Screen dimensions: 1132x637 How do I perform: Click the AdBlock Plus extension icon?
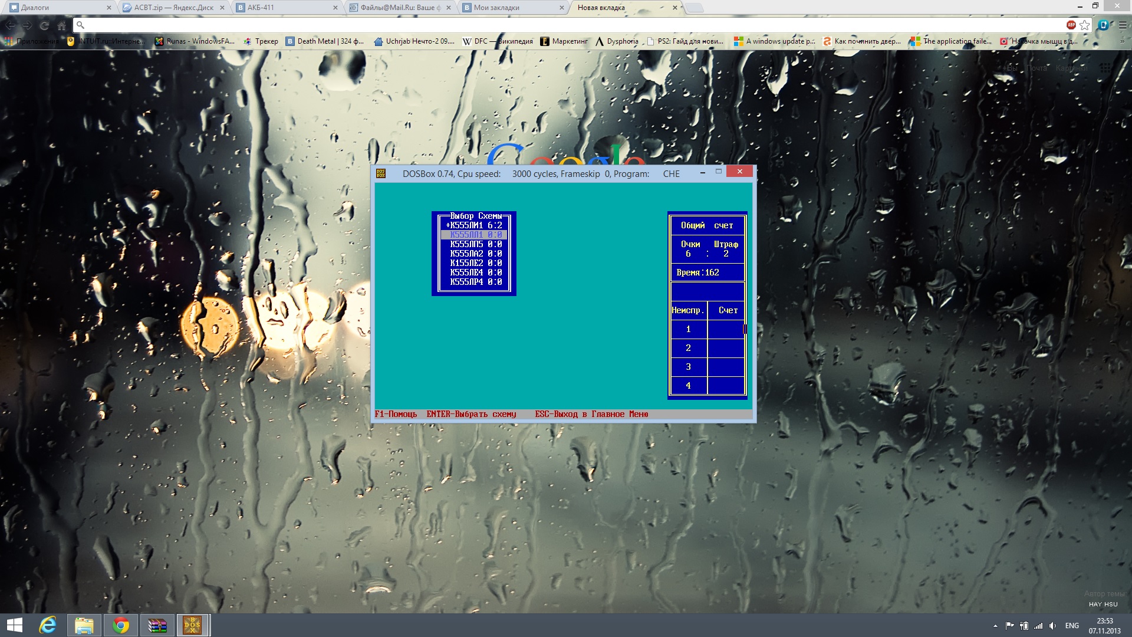click(x=1071, y=25)
